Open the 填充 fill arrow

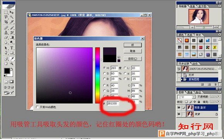tap(219, 102)
